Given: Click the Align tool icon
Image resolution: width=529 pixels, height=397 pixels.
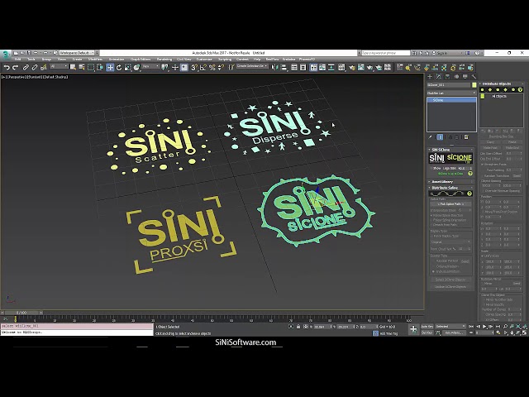Looking at the screenshot, I should (x=284, y=68).
